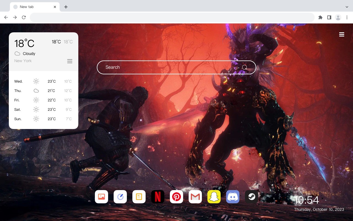The height and width of the screenshot is (221, 353).
Task: Click the sun icon for Wednesday
Action: (36, 81)
